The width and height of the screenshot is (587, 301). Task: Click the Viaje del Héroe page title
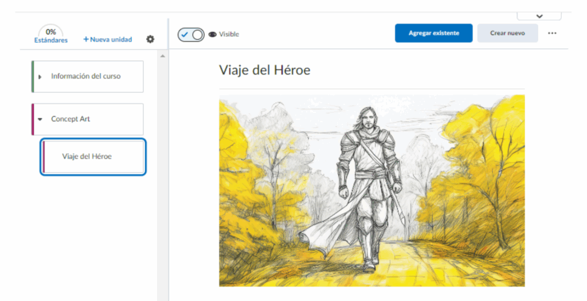[264, 71]
